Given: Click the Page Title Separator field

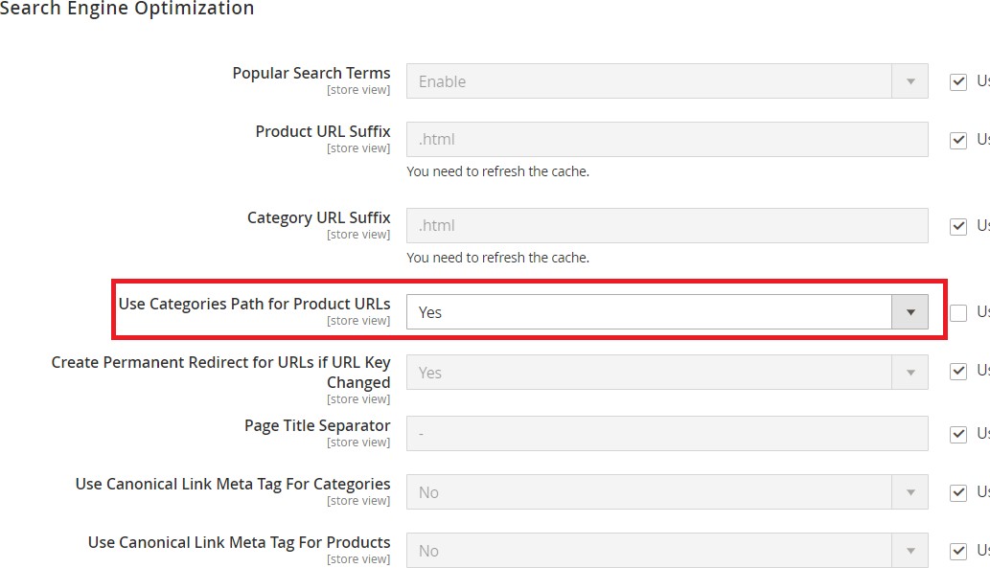Looking at the screenshot, I should pos(666,434).
